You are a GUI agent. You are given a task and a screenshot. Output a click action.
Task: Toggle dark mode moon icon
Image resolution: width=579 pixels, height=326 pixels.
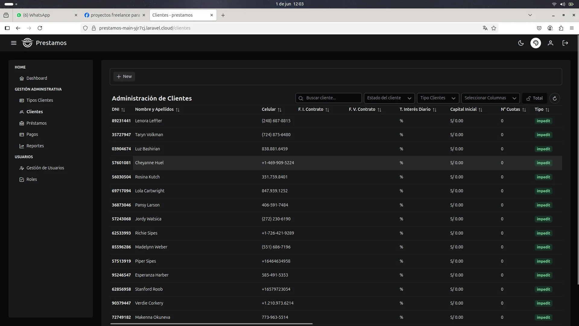click(521, 43)
